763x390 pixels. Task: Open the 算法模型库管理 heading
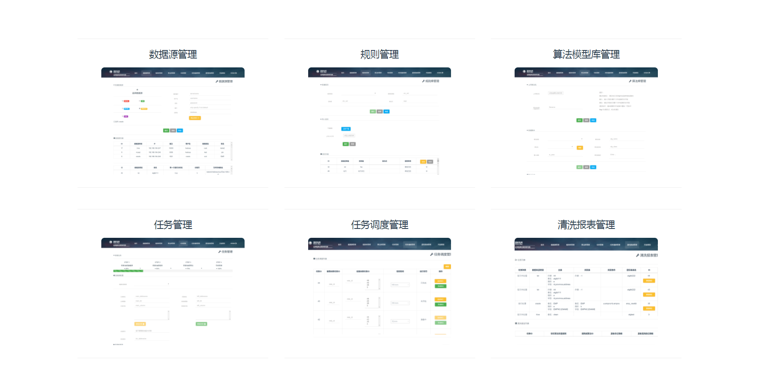click(586, 54)
